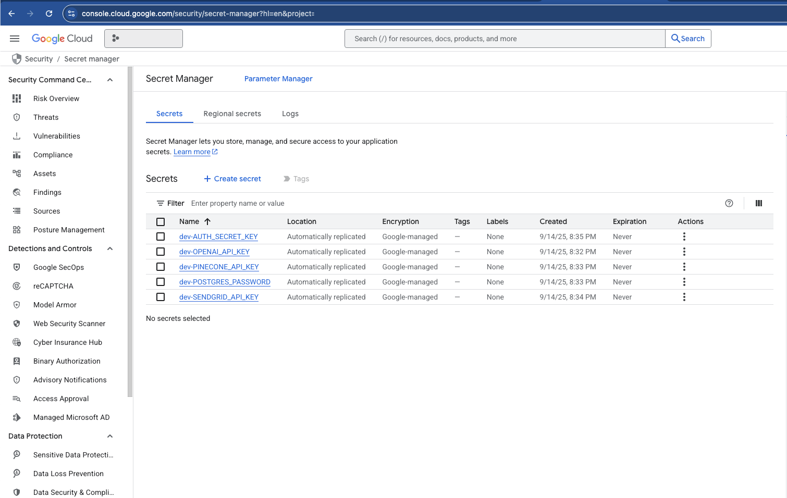Select checkbox for dev-SENDGRID_API_KEY
This screenshot has width=787, height=498.
coord(161,297)
